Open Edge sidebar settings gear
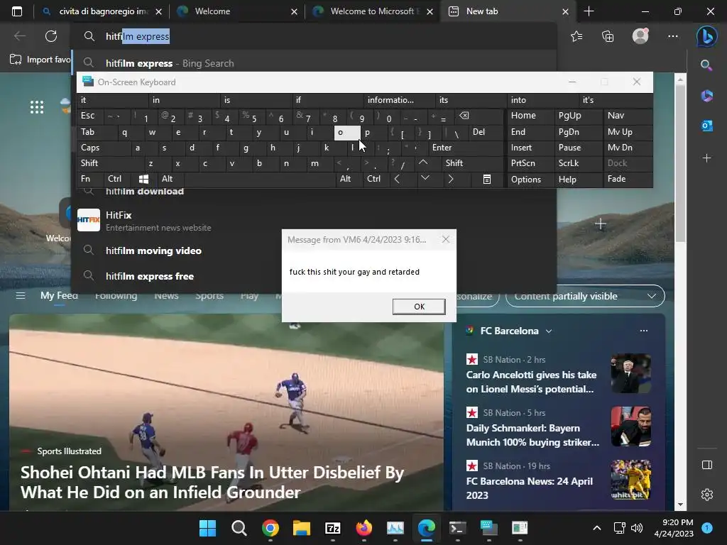This screenshot has width=727, height=545. tap(706, 495)
